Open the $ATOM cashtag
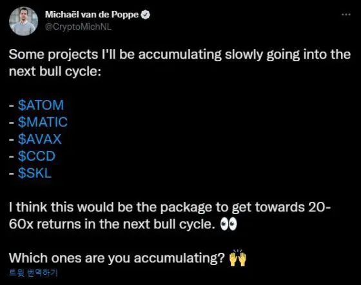The width and height of the screenshot is (361, 285). click(41, 105)
